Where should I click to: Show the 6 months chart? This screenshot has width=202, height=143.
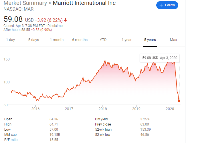[x=80, y=40]
